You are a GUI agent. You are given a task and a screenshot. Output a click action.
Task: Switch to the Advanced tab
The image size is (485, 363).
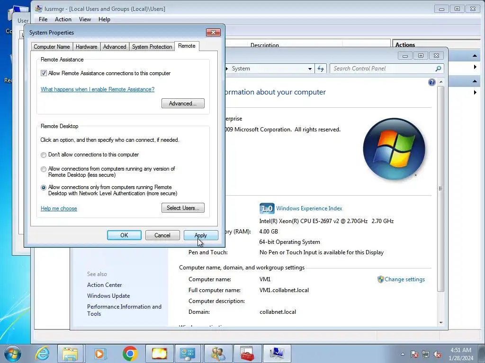(x=115, y=47)
